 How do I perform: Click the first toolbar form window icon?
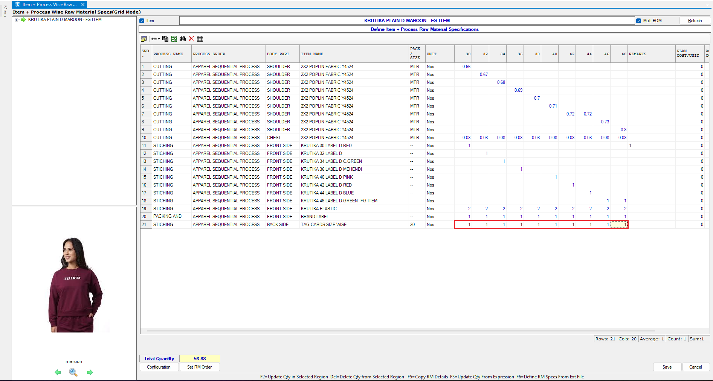(x=144, y=39)
